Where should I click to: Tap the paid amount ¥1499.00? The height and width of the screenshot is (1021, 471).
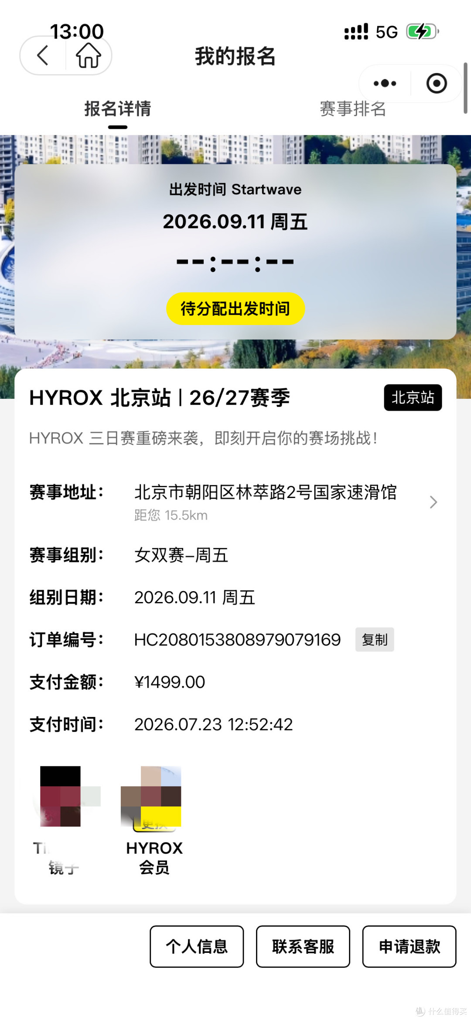[x=170, y=682]
